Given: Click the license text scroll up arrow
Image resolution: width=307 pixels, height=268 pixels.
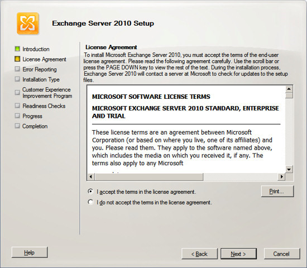Looking at the screenshot, I should click(x=289, y=89).
